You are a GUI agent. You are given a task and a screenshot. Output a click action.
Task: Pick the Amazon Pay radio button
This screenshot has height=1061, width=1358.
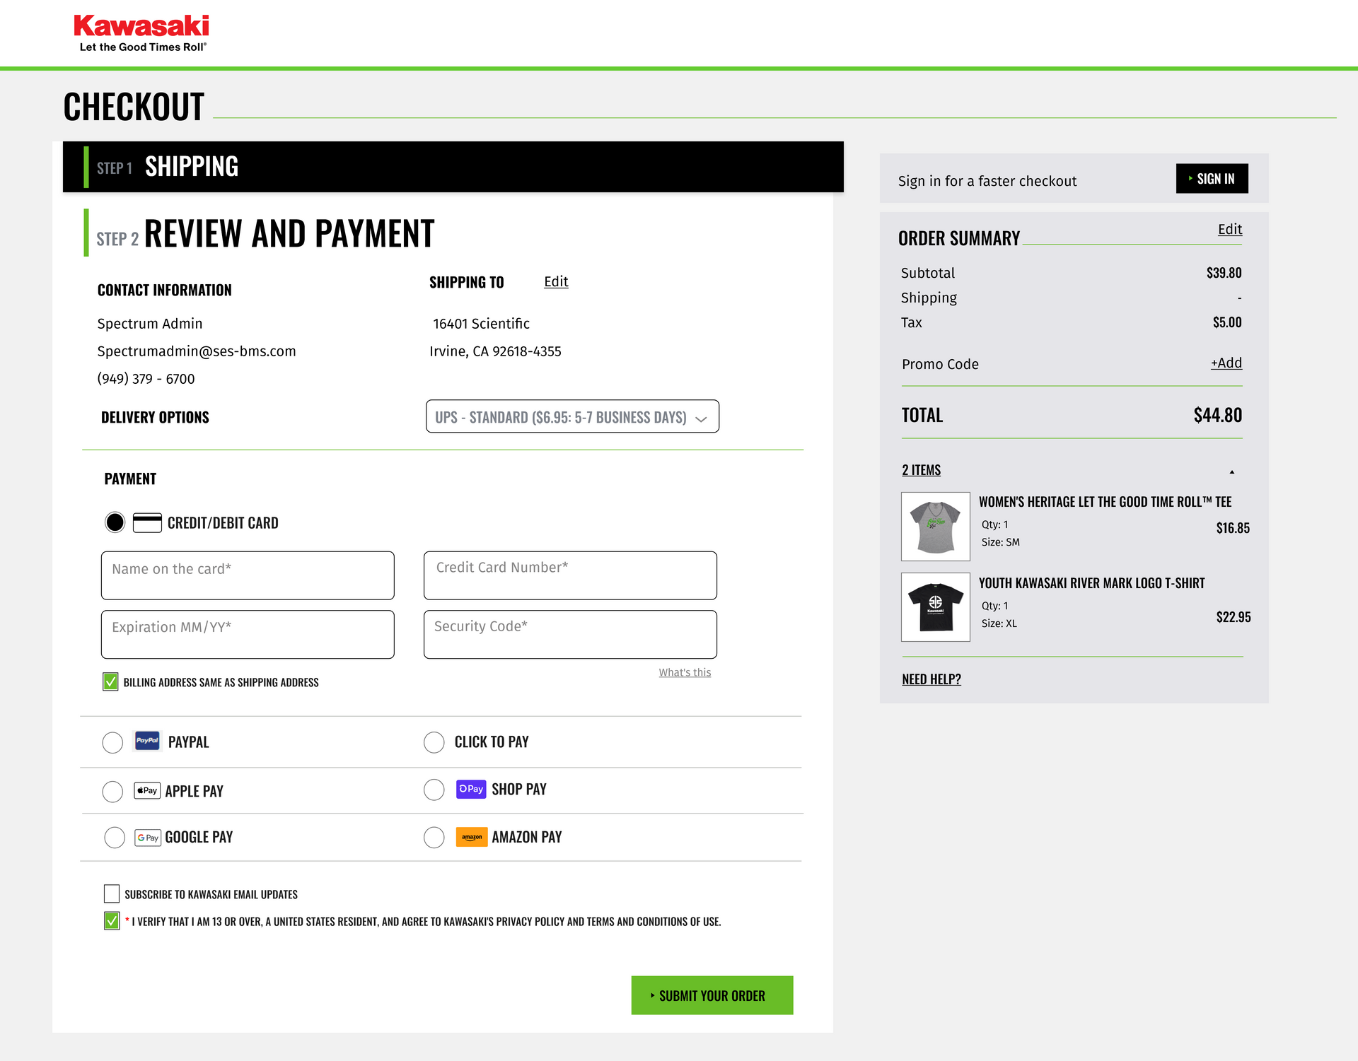click(x=434, y=838)
